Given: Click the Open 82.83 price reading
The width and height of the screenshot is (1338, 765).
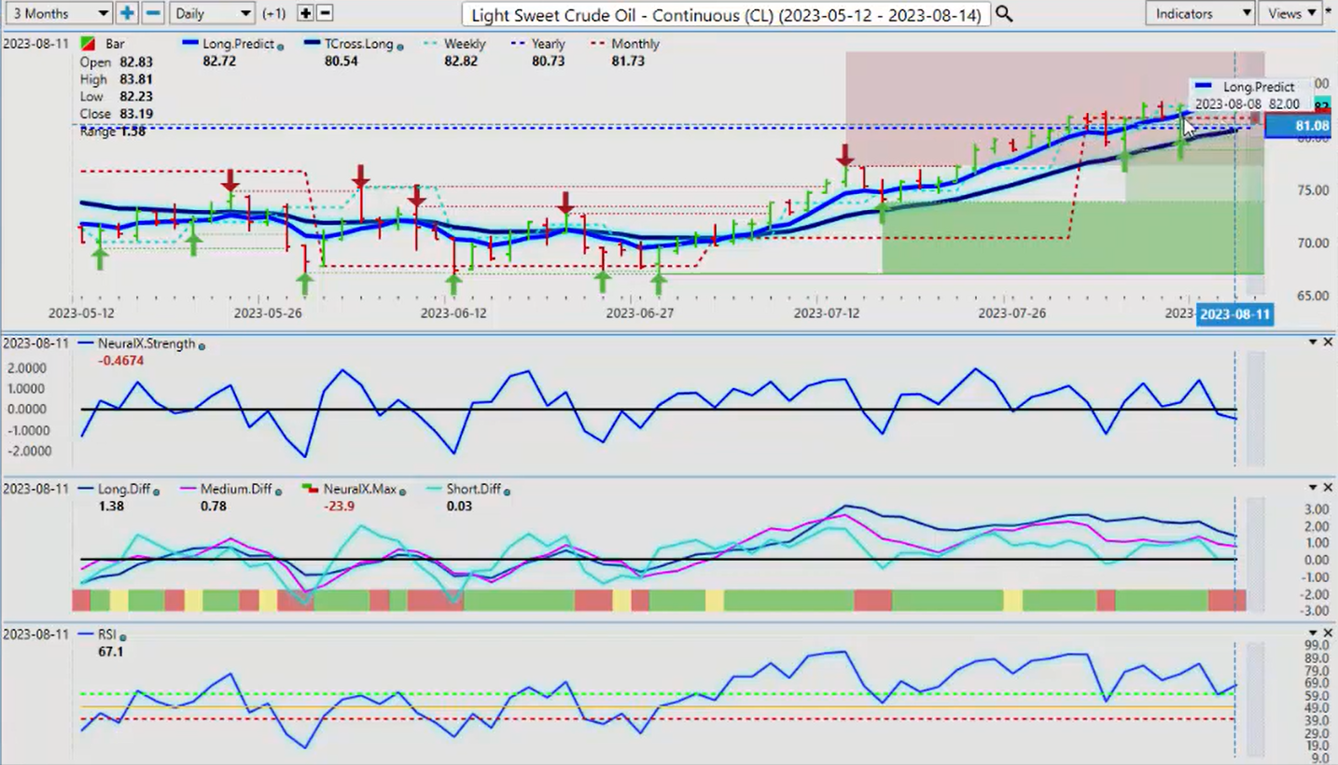Looking at the screenshot, I should [x=116, y=62].
